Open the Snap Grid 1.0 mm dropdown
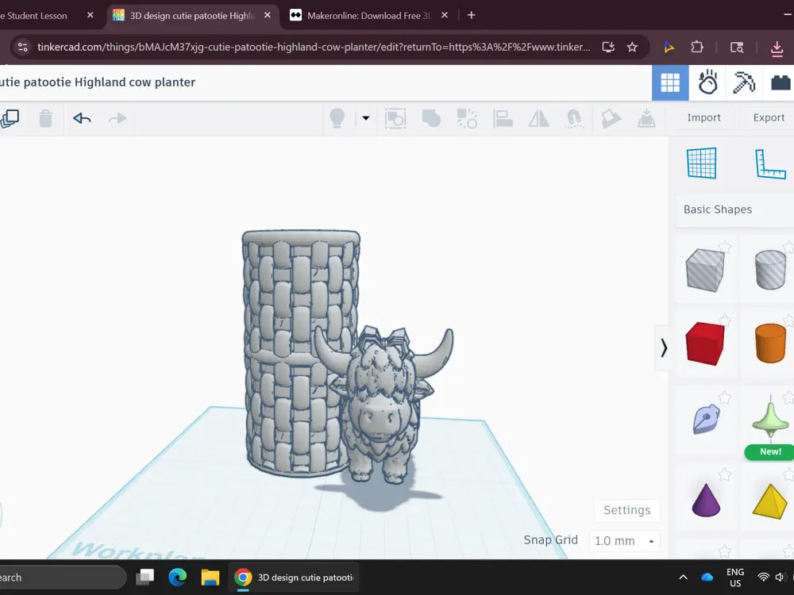The image size is (794, 595). [x=624, y=541]
